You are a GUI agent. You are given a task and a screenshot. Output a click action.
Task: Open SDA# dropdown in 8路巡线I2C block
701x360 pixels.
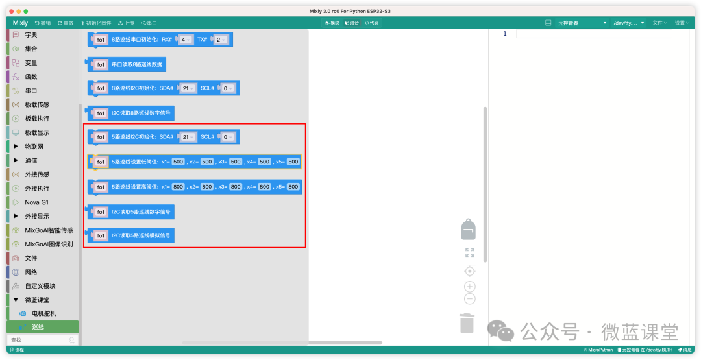point(188,88)
